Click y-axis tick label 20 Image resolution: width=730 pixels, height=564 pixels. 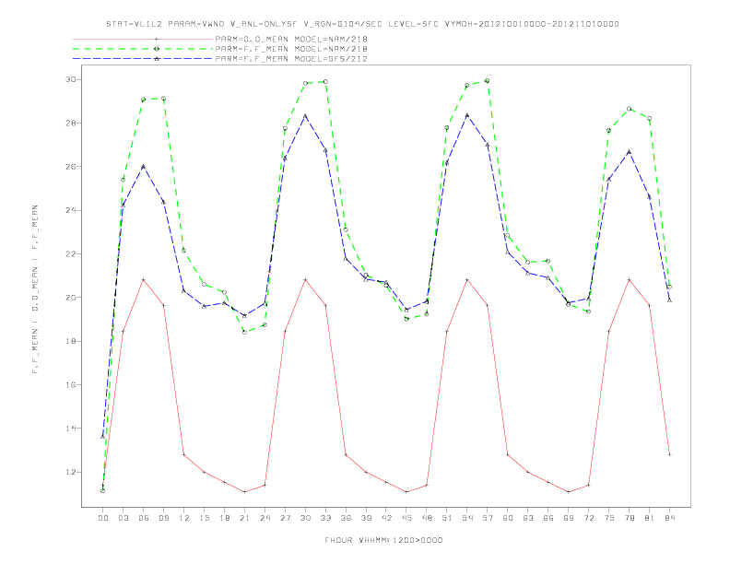(71, 298)
